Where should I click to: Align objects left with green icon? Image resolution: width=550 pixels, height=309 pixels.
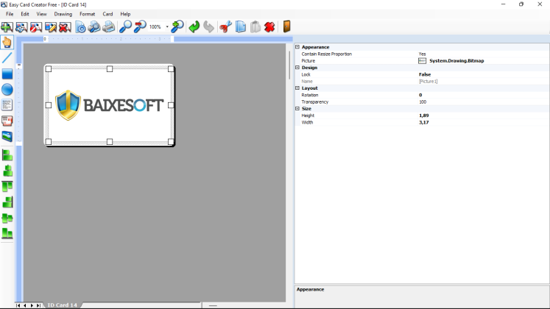pos(7,154)
